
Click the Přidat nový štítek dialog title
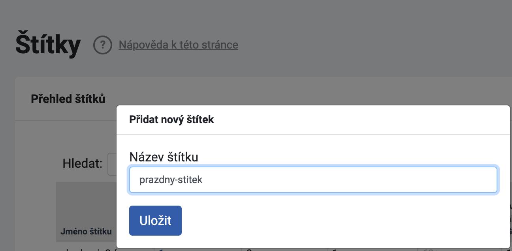click(x=171, y=120)
